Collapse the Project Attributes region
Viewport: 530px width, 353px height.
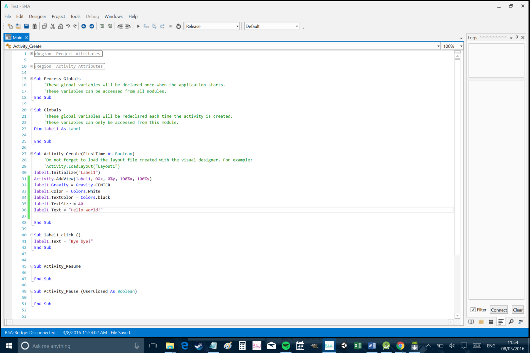click(32, 54)
